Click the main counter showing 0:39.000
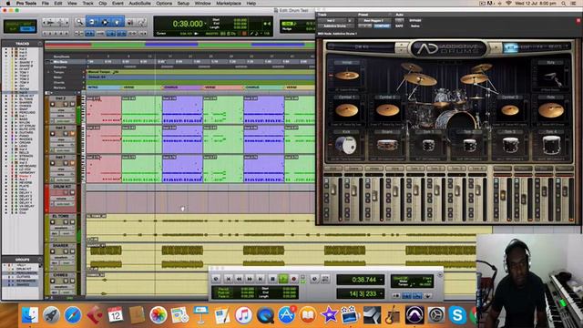 point(188,24)
